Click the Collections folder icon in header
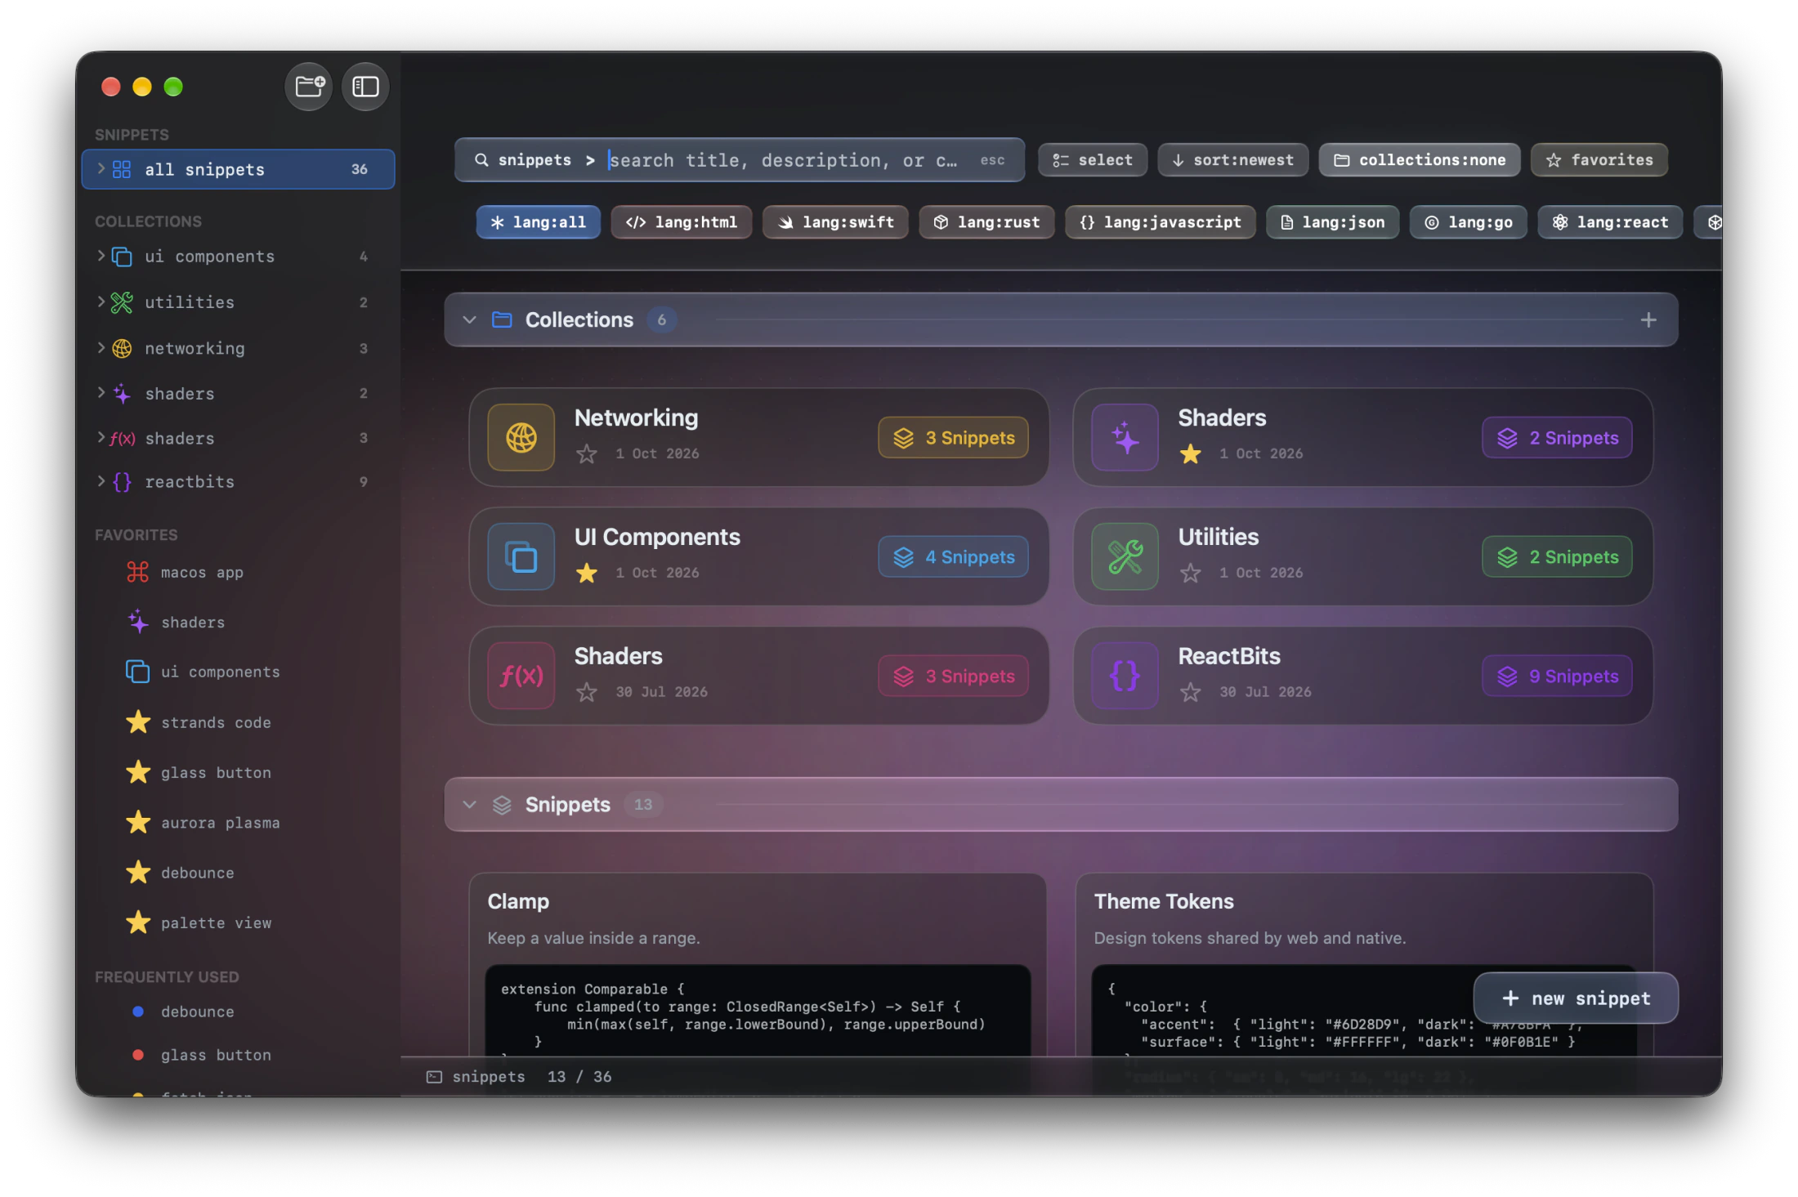The height and width of the screenshot is (1197, 1798). (502, 319)
